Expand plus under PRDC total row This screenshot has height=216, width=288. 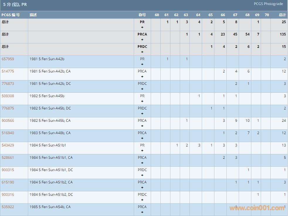(142, 52)
